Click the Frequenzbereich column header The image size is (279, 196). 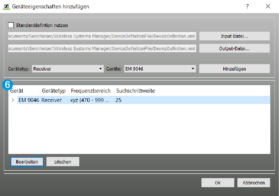tap(91, 91)
